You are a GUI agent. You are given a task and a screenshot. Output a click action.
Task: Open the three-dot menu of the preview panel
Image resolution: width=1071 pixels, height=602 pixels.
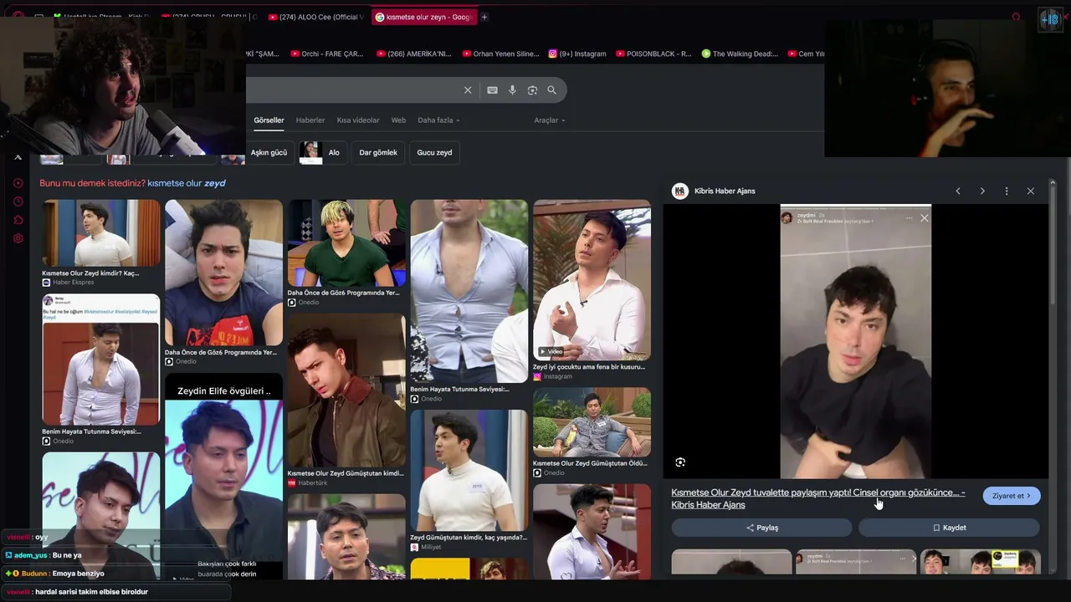click(1007, 191)
